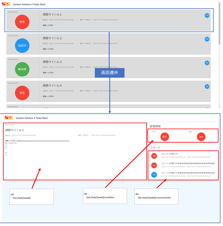This screenshot has width=223, height=226.
Task: Click the list screen's System Solution 4 Tasks Bord title
Action: [x=29, y=4]
